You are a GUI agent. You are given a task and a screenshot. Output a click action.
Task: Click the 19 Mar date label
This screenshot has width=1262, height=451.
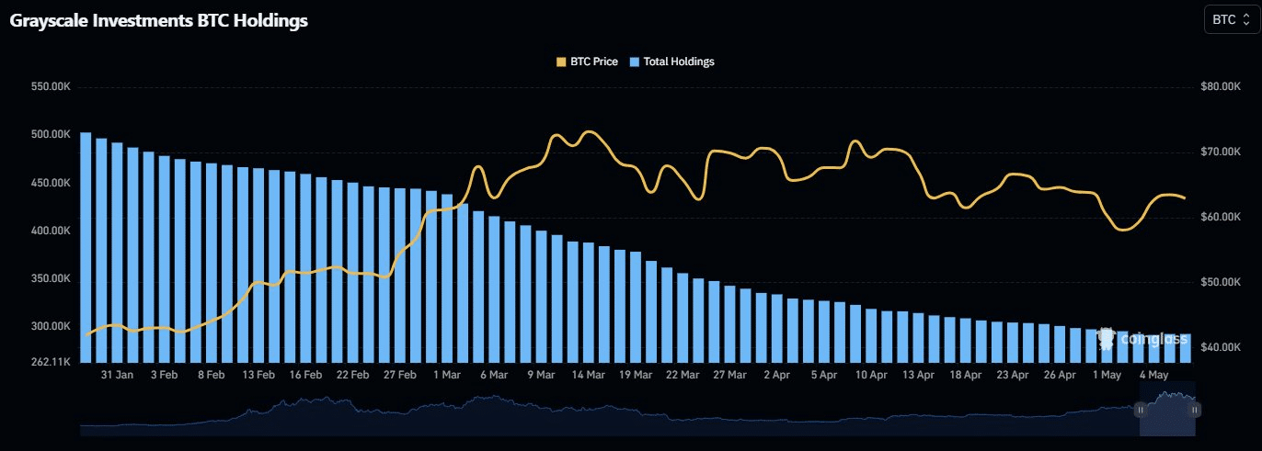[x=635, y=376]
